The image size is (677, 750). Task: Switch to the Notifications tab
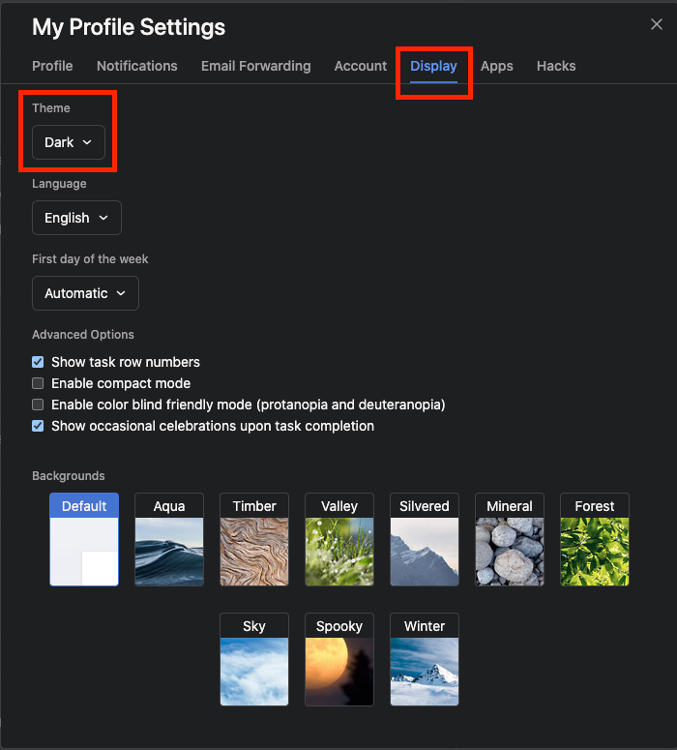pos(137,66)
